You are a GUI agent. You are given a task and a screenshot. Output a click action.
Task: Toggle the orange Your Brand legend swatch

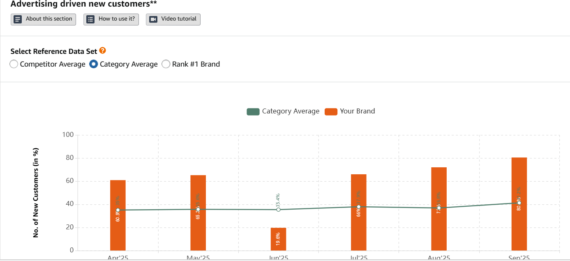tap(331, 111)
